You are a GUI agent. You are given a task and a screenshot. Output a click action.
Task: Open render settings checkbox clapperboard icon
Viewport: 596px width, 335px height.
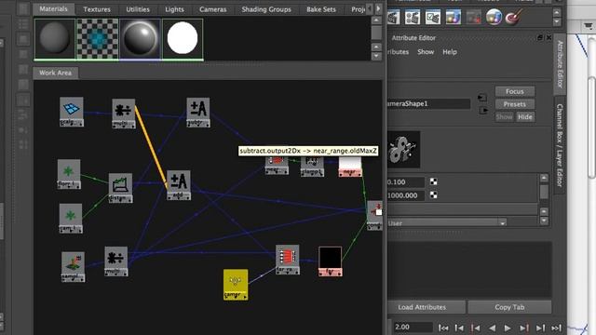pos(432,17)
